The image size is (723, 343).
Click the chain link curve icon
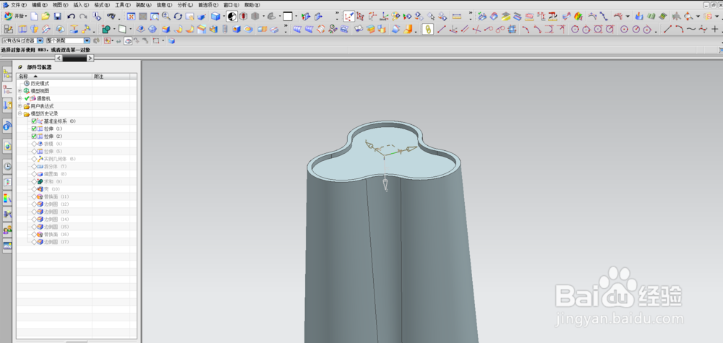click(427, 29)
